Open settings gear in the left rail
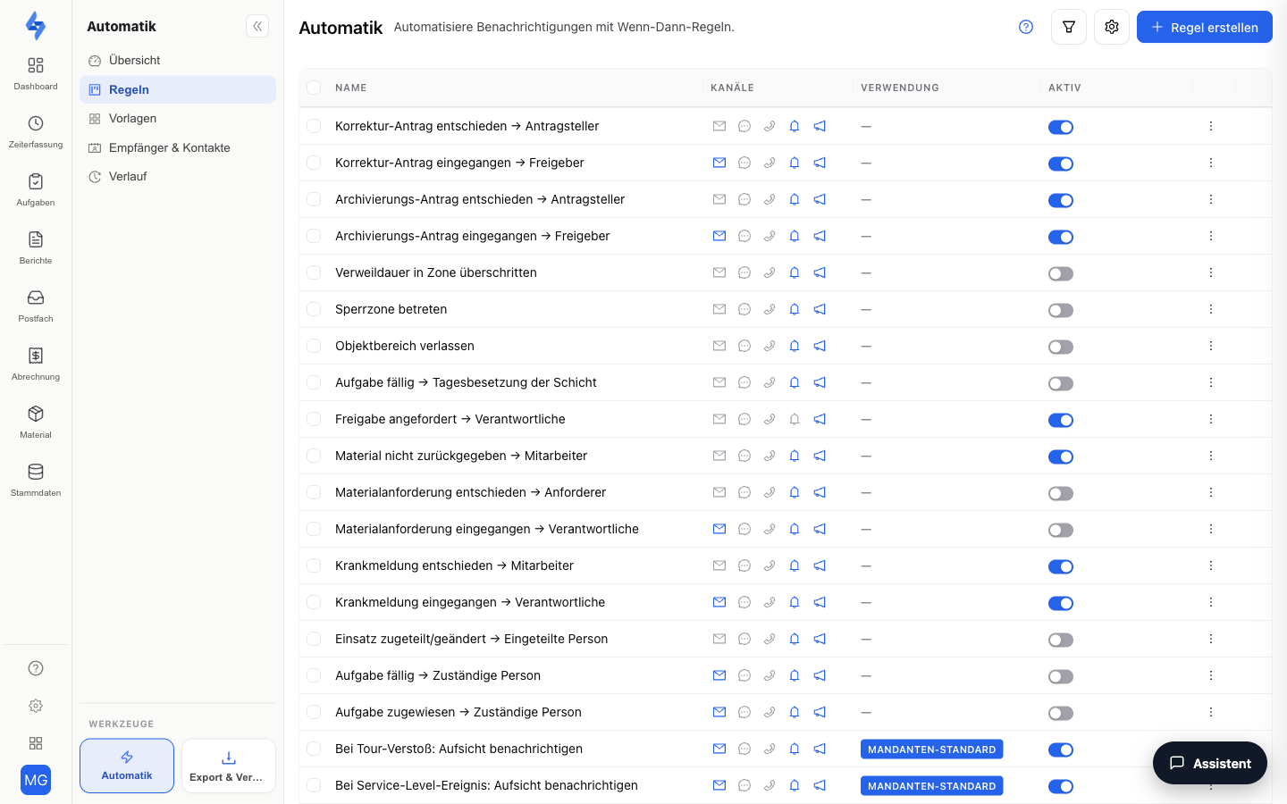1287x804 pixels. click(x=36, y=706)
